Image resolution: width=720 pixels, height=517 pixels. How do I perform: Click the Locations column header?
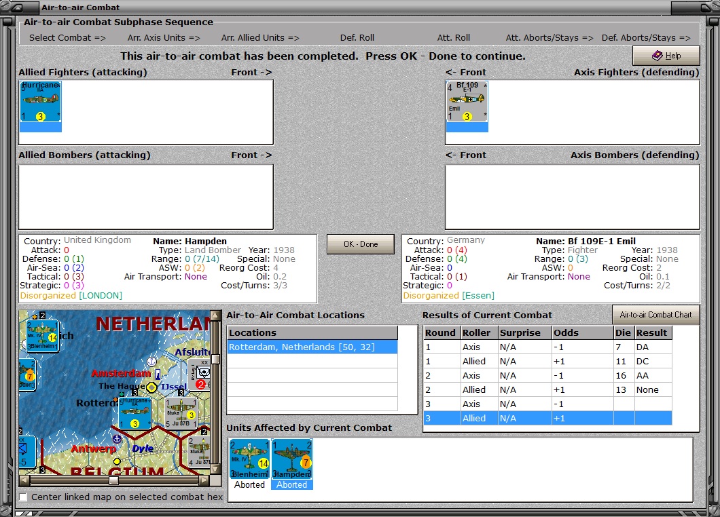tap(312, 332)
